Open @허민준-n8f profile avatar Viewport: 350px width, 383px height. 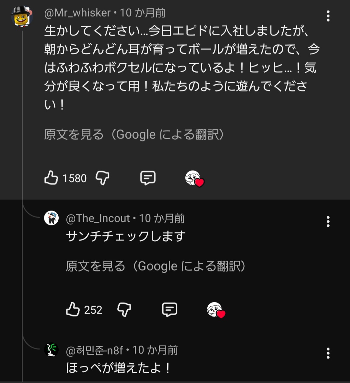(x=51, y=350)
